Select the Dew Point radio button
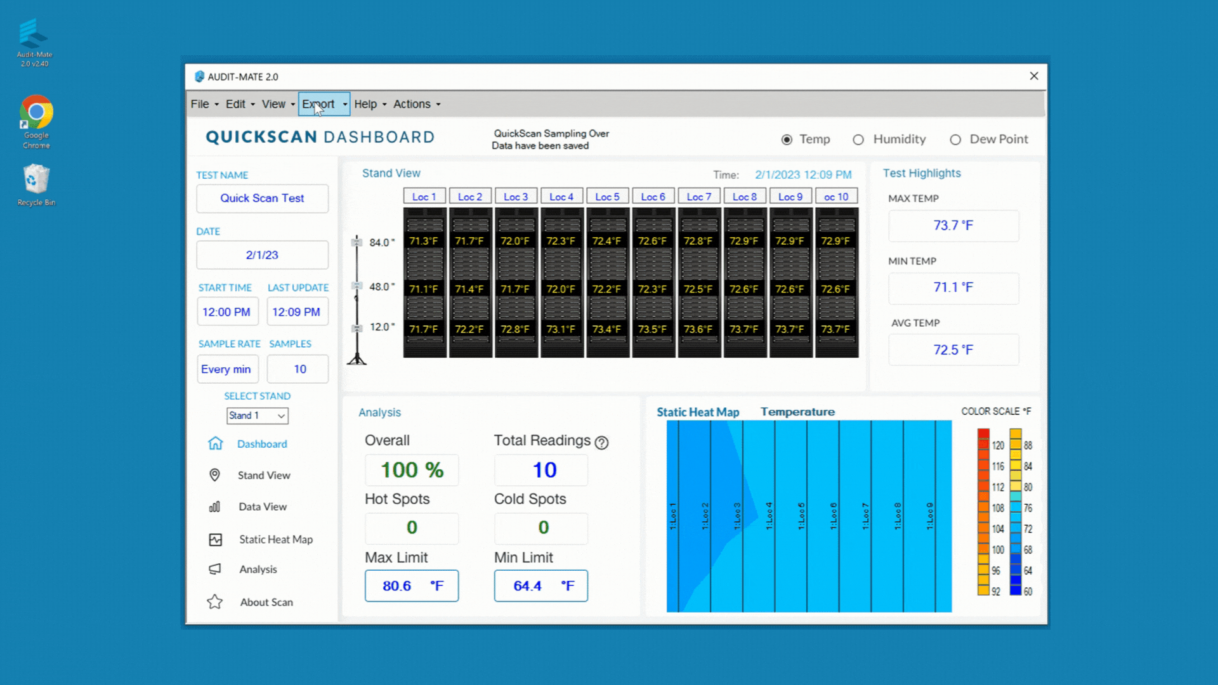The height and width of the screenshot is (685, 1218). [955, 140]
